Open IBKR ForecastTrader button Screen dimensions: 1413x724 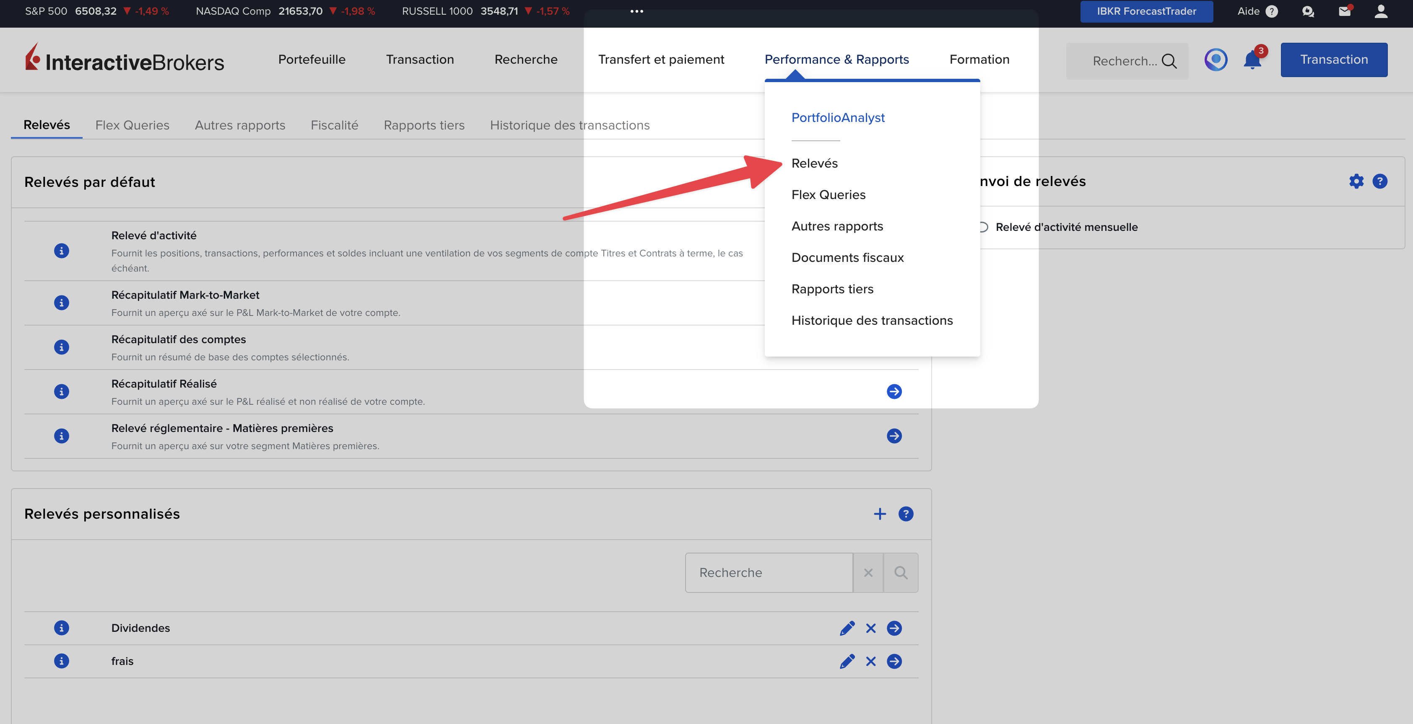(1146, 11)
